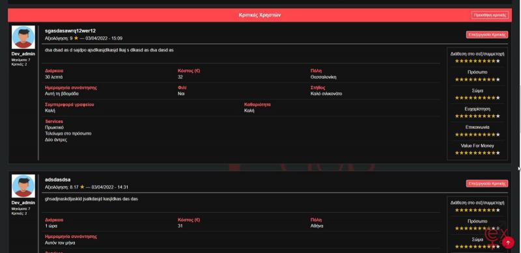Image resolution: width=521 pixels, height=253 pixels.
Task: Click the review text starting with ghsadjnaskdljaskld
Action: click(x=91, y=199)
